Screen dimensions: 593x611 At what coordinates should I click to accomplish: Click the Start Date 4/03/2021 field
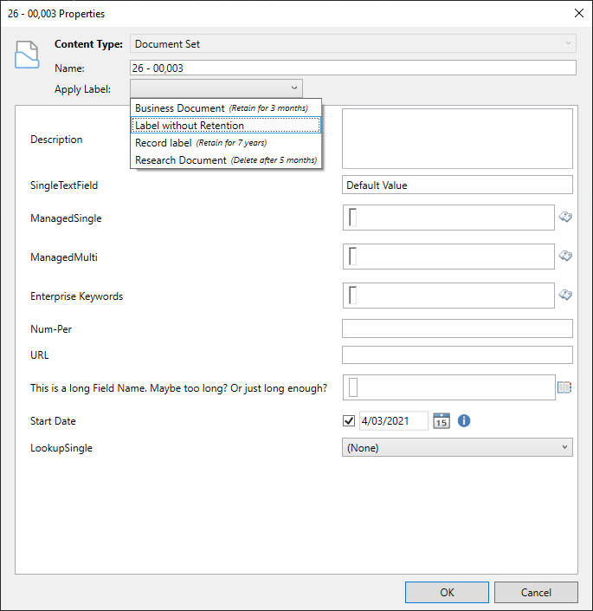[x=393, y=421]
